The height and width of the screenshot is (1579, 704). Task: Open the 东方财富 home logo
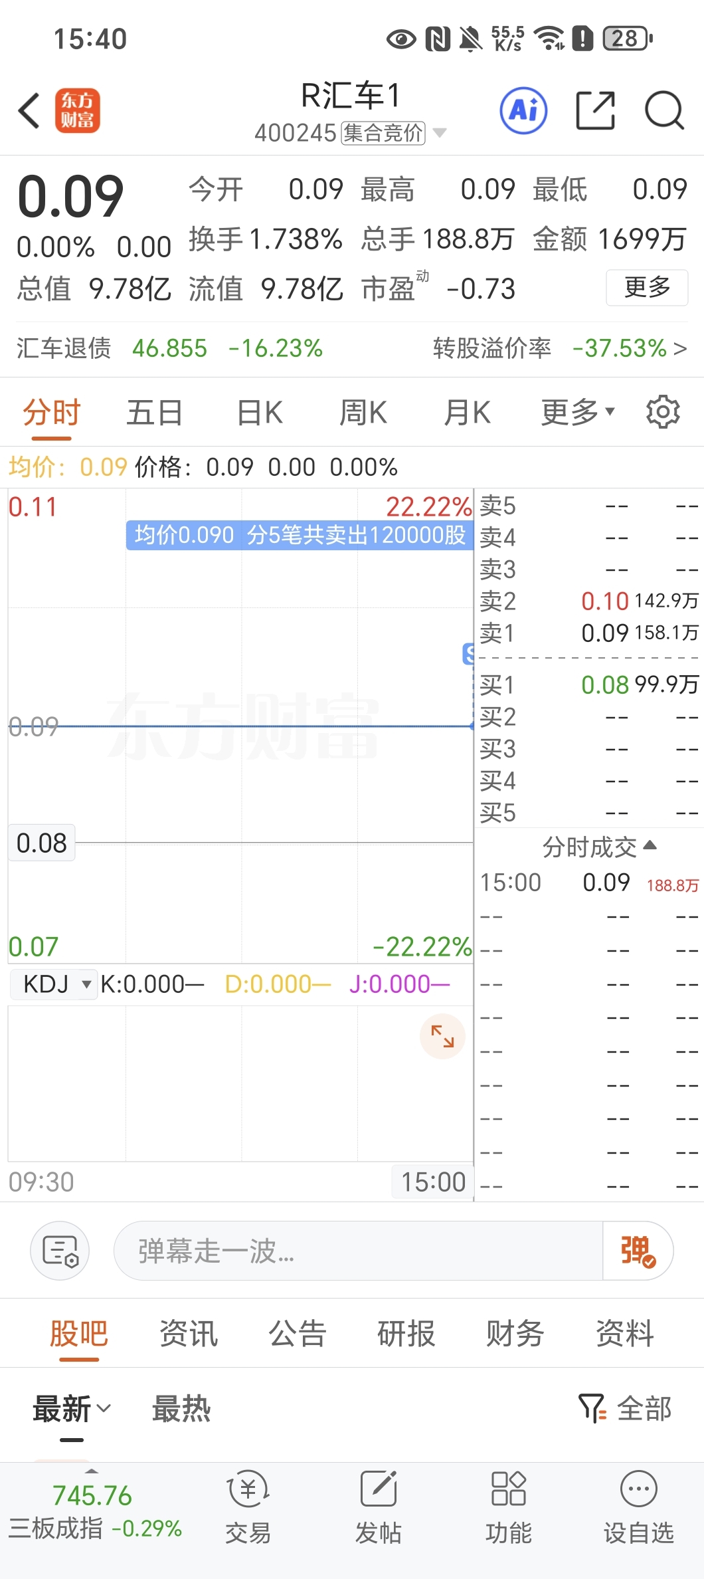78,110
